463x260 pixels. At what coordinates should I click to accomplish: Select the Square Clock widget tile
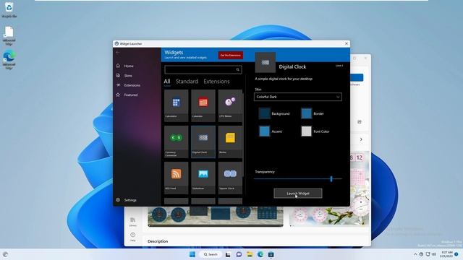pos(230,178)
